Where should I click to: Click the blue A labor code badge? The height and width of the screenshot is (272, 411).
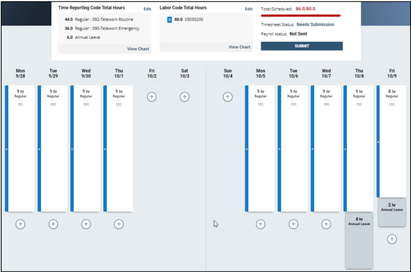click(x=169, y=19)
